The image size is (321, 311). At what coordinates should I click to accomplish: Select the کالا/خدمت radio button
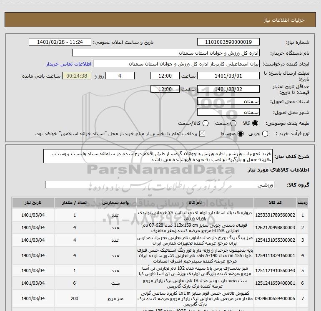point(206,123)
